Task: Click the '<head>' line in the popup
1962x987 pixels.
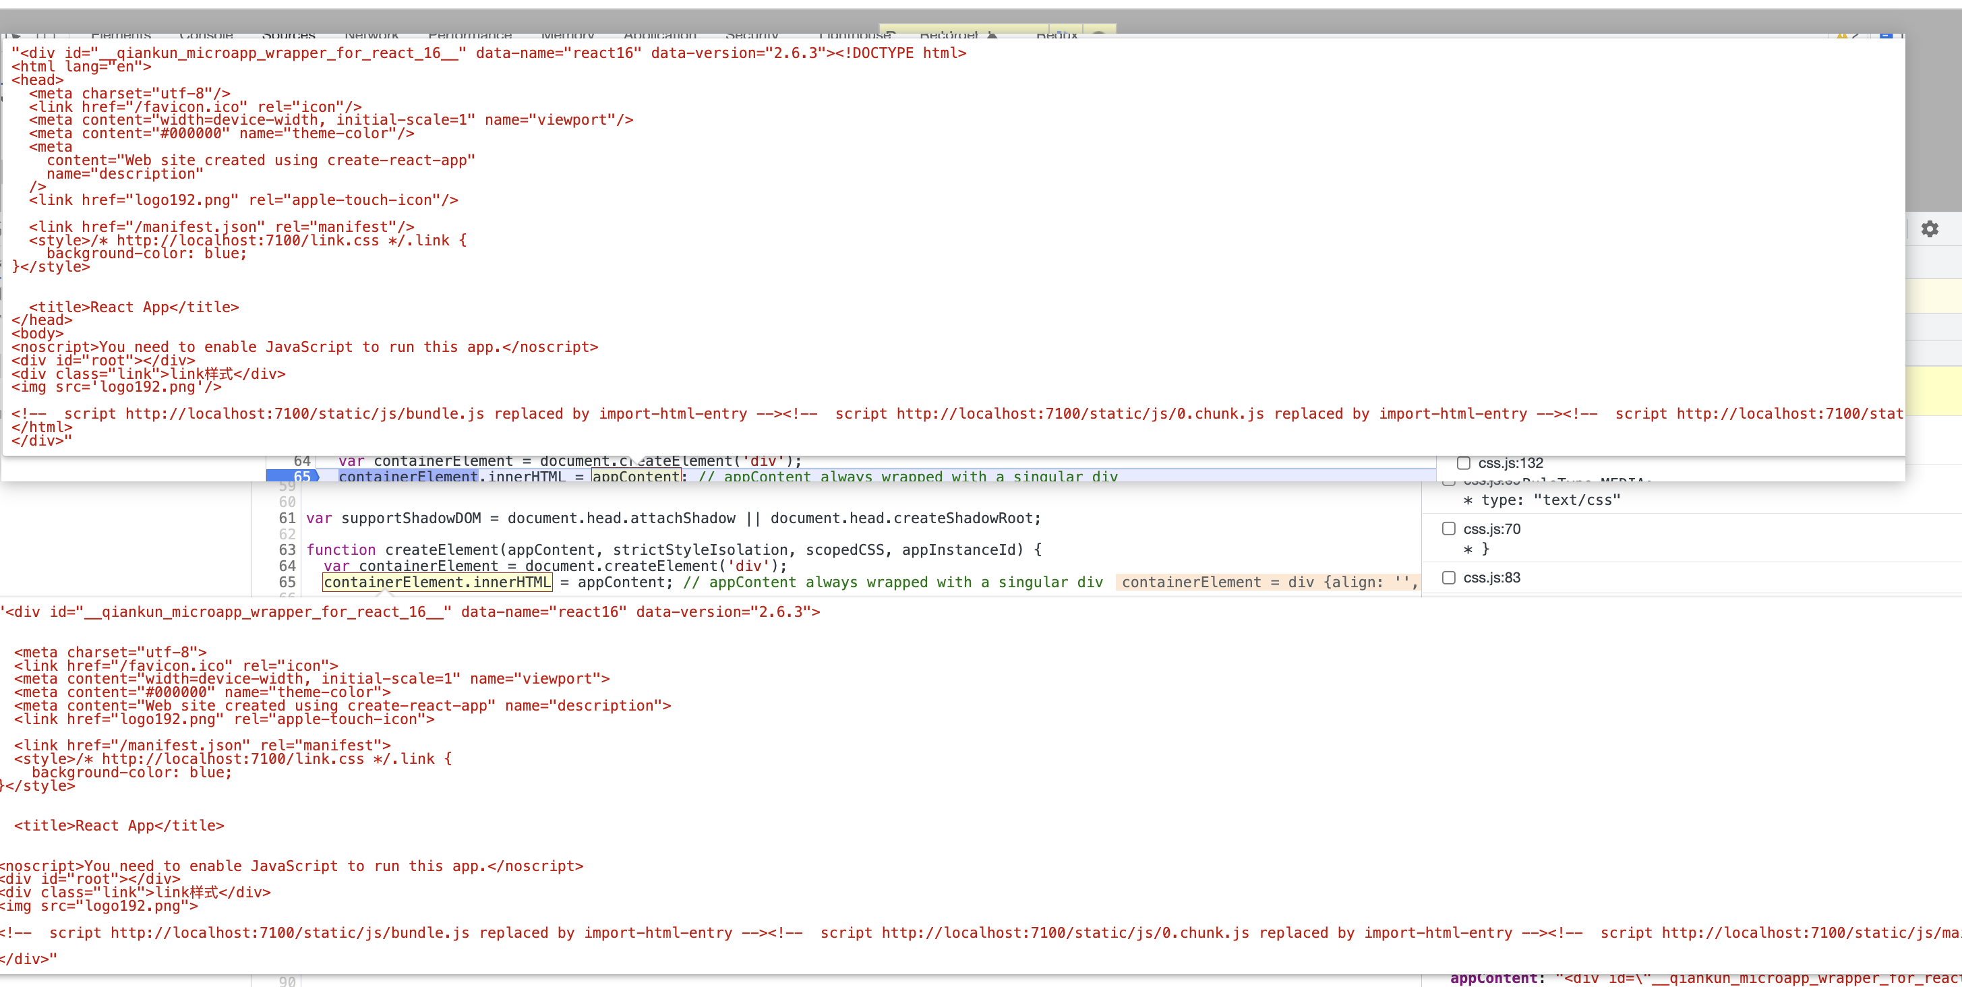Action: coord(37,80)
